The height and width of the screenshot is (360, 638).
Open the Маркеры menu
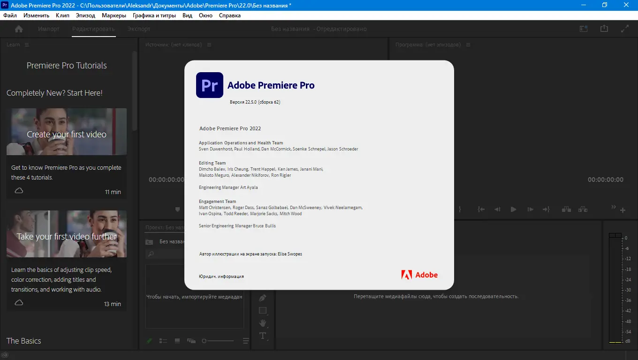114,15
